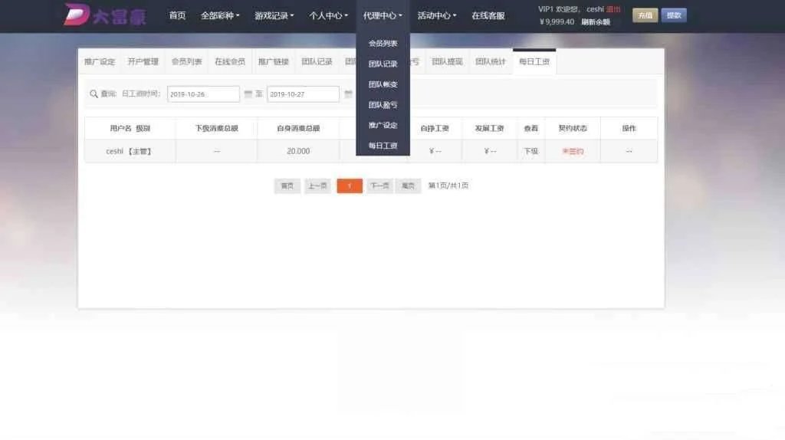Viewport: 785px width, 440px height.
Task: Click the red 退出 logout link
Action: (x=613, y=9)
